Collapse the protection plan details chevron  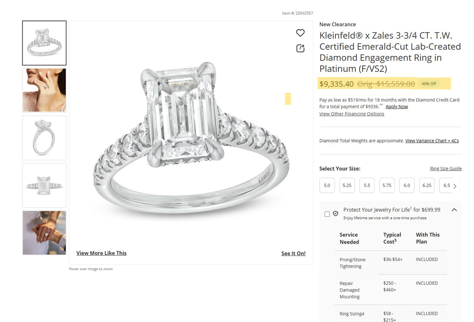454,210
